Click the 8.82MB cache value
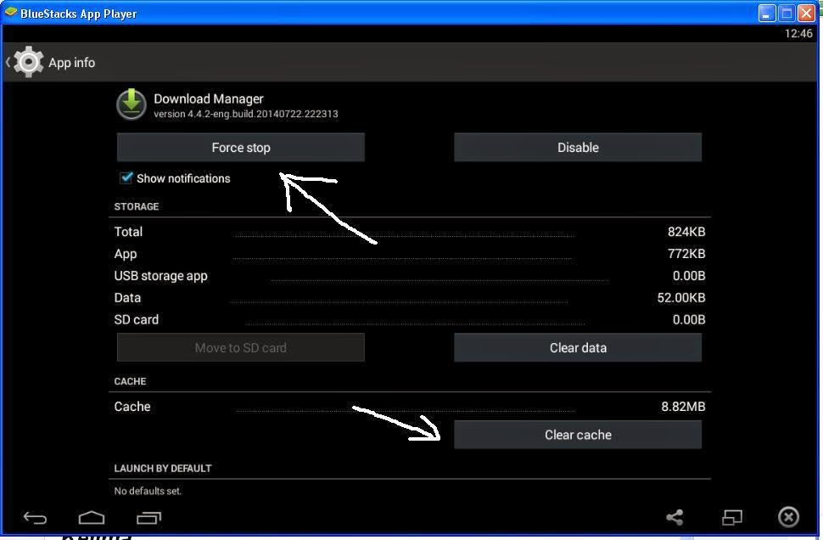The width and height of the screenshot is (823, 540). tap(683, 407)
